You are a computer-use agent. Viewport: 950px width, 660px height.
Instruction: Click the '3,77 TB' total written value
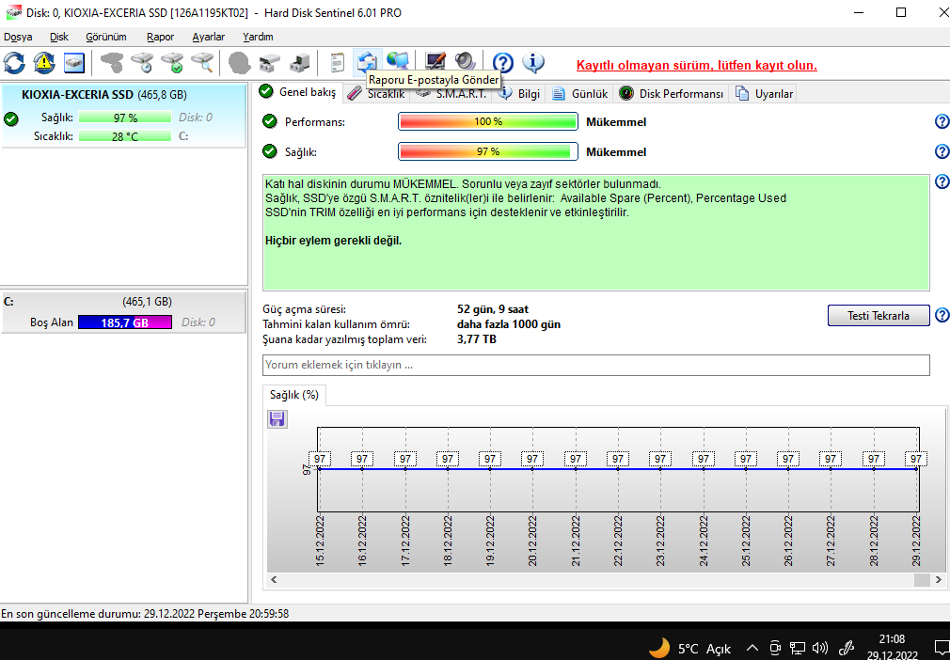pyautogui.click(x=476, y=339)
